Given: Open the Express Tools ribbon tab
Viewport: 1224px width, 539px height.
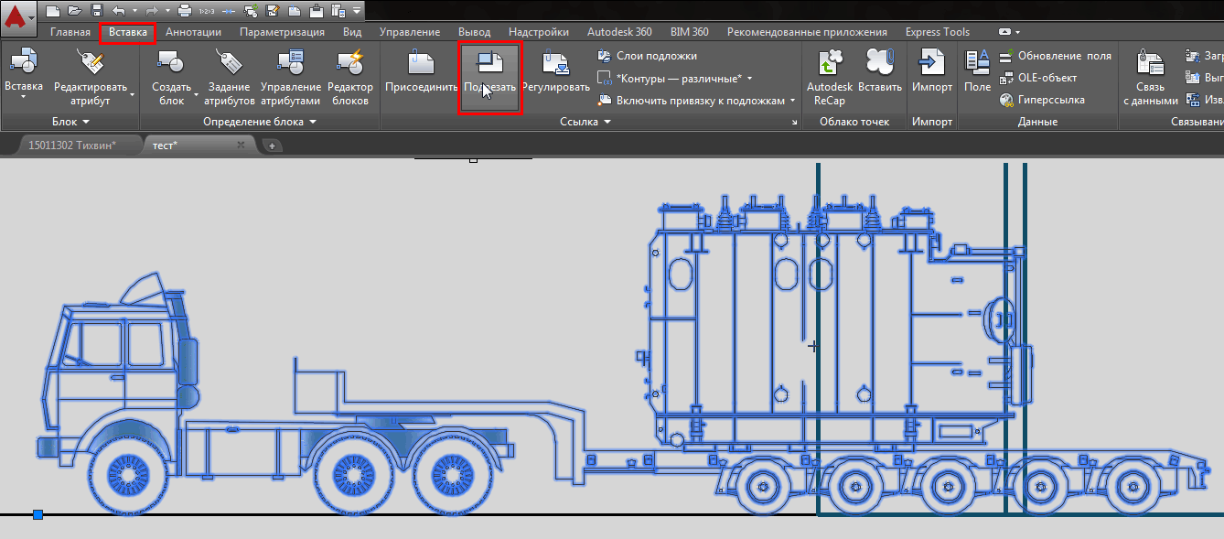Looking at the screenshot, I should (937, 32).
